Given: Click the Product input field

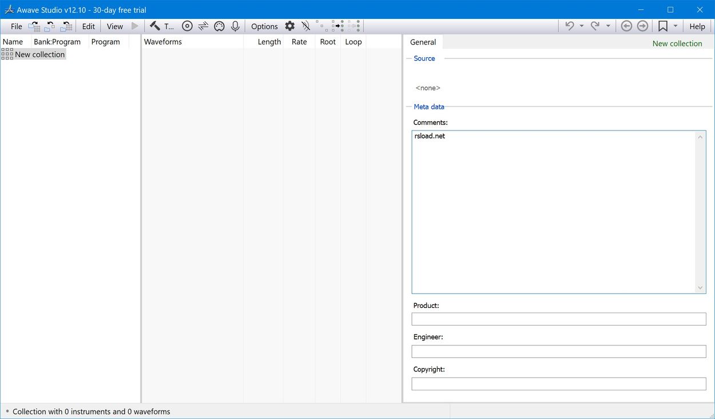Looking at the screenshot, I should 559,319.
